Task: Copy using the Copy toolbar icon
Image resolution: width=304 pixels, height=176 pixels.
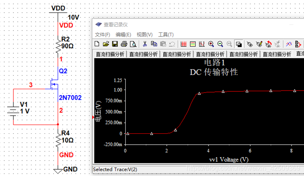Action: (154, 44)
